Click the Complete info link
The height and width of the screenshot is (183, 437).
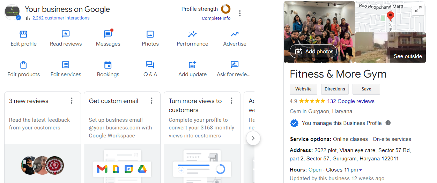(x=216, y=18)
